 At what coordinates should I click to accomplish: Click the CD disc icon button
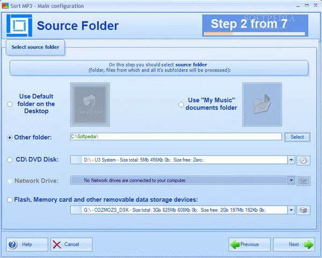[303, 160]
